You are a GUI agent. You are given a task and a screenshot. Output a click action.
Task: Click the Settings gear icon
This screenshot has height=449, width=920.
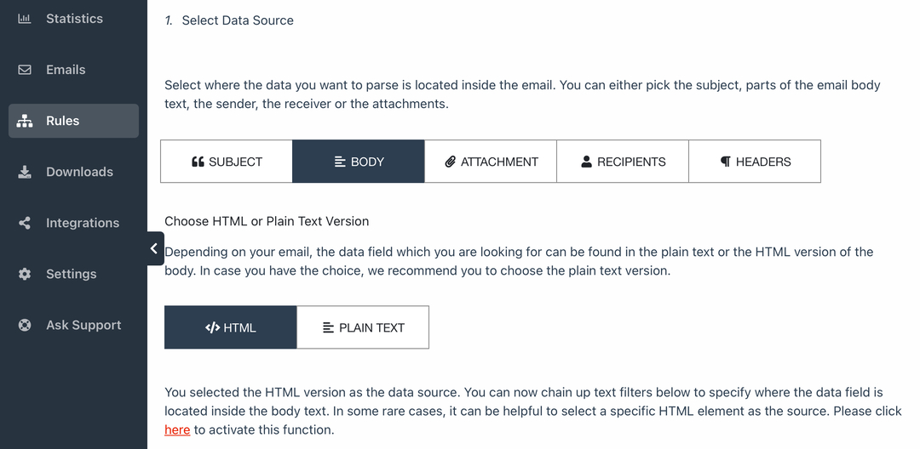(24, 274)
